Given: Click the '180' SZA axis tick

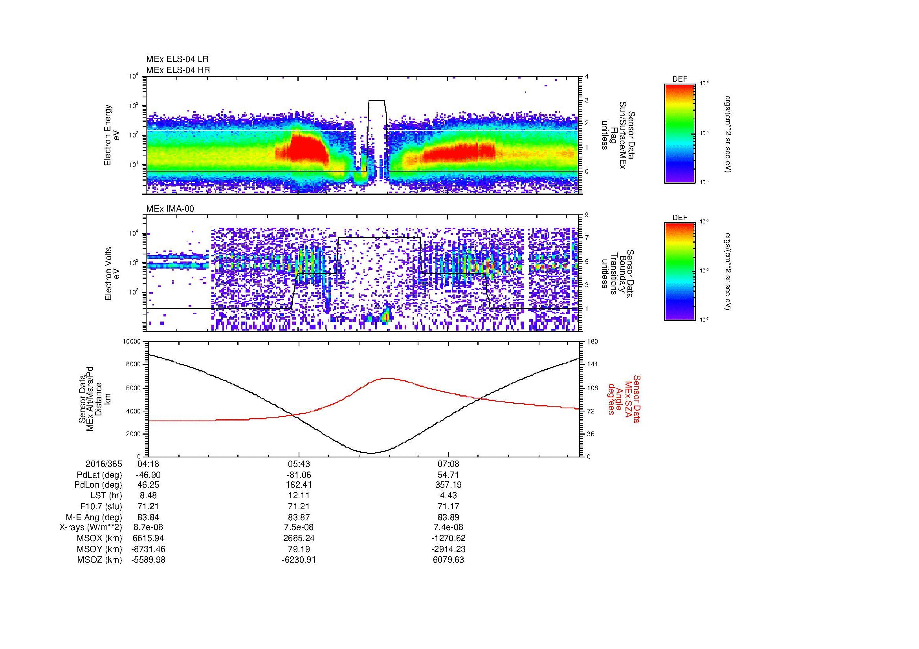Looking at the screenshot, I should pyautogui.click(x=592, y=342).
